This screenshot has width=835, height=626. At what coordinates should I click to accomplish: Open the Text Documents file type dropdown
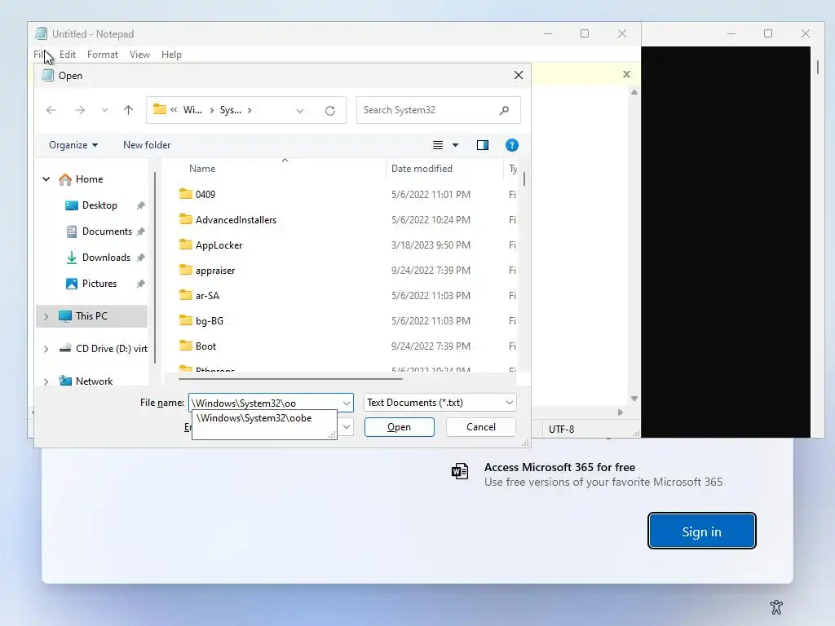pyautogui.click(x=440, y=403)
